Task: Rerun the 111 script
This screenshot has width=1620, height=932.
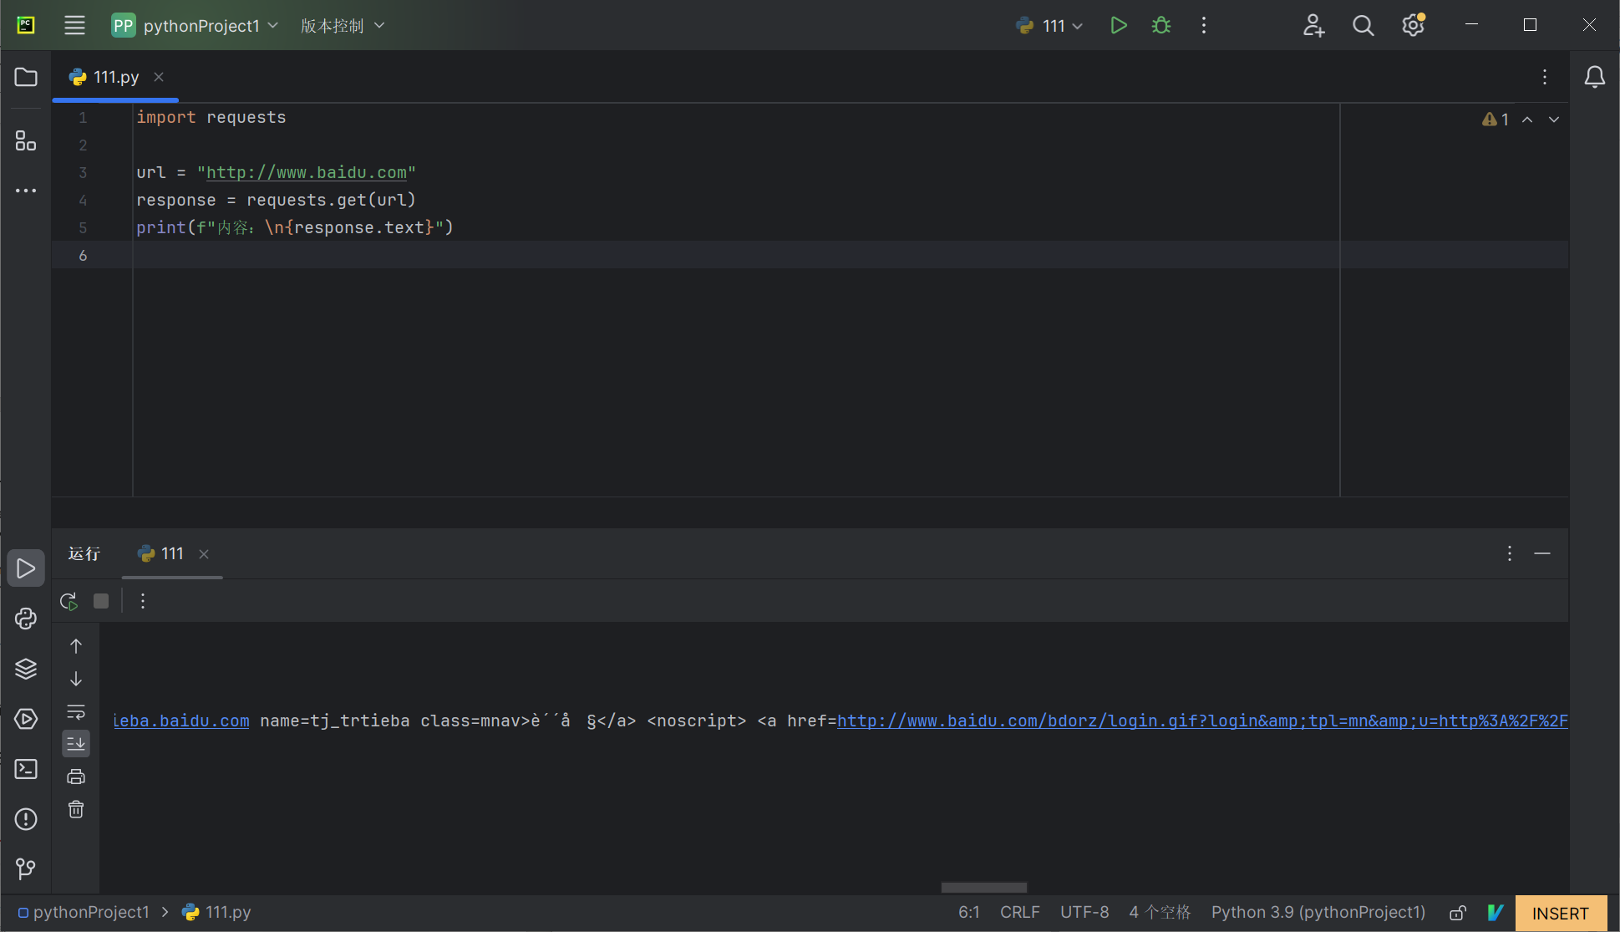Action: [x=69, y=601]
